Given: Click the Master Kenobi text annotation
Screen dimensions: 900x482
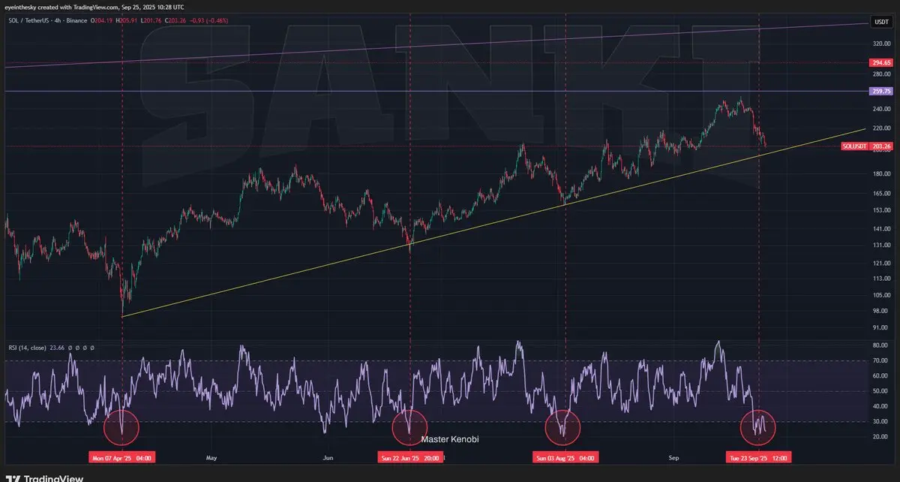Looking at the screenshot, I should click(x=450, y=439).
